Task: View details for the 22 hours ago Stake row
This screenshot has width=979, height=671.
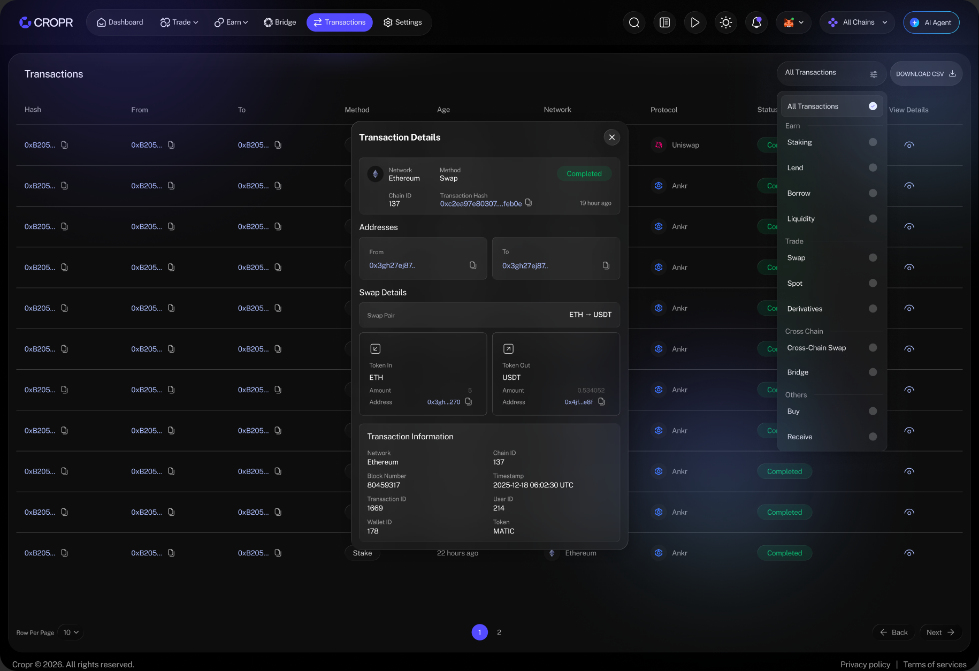Action: (x=909, y=553)
